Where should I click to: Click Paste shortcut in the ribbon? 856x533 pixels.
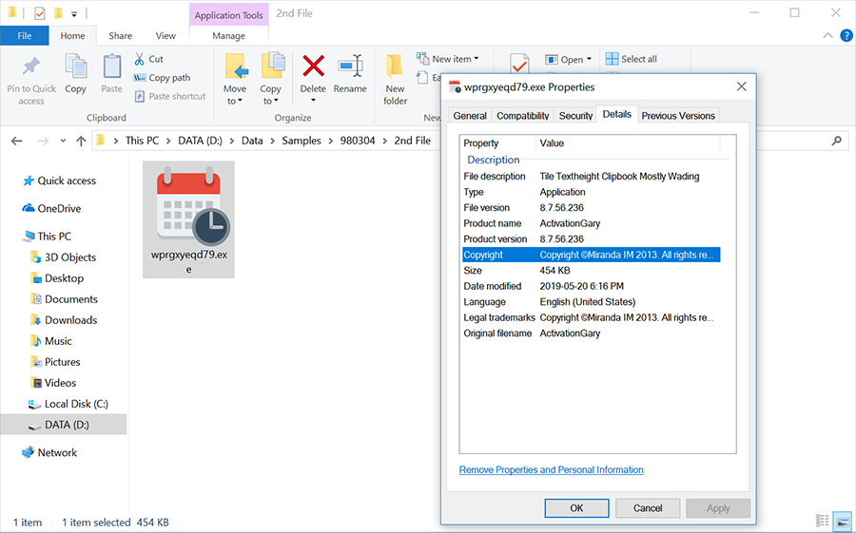170,96
